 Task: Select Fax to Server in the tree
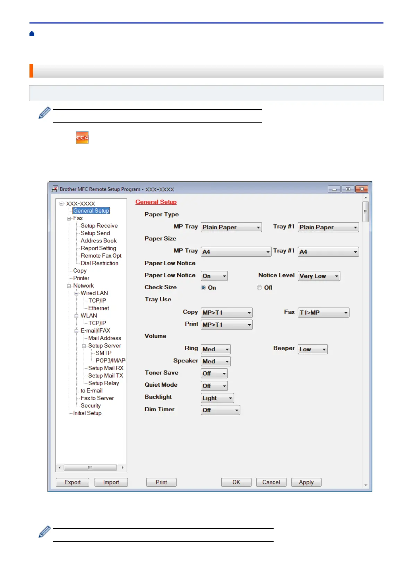97,398
